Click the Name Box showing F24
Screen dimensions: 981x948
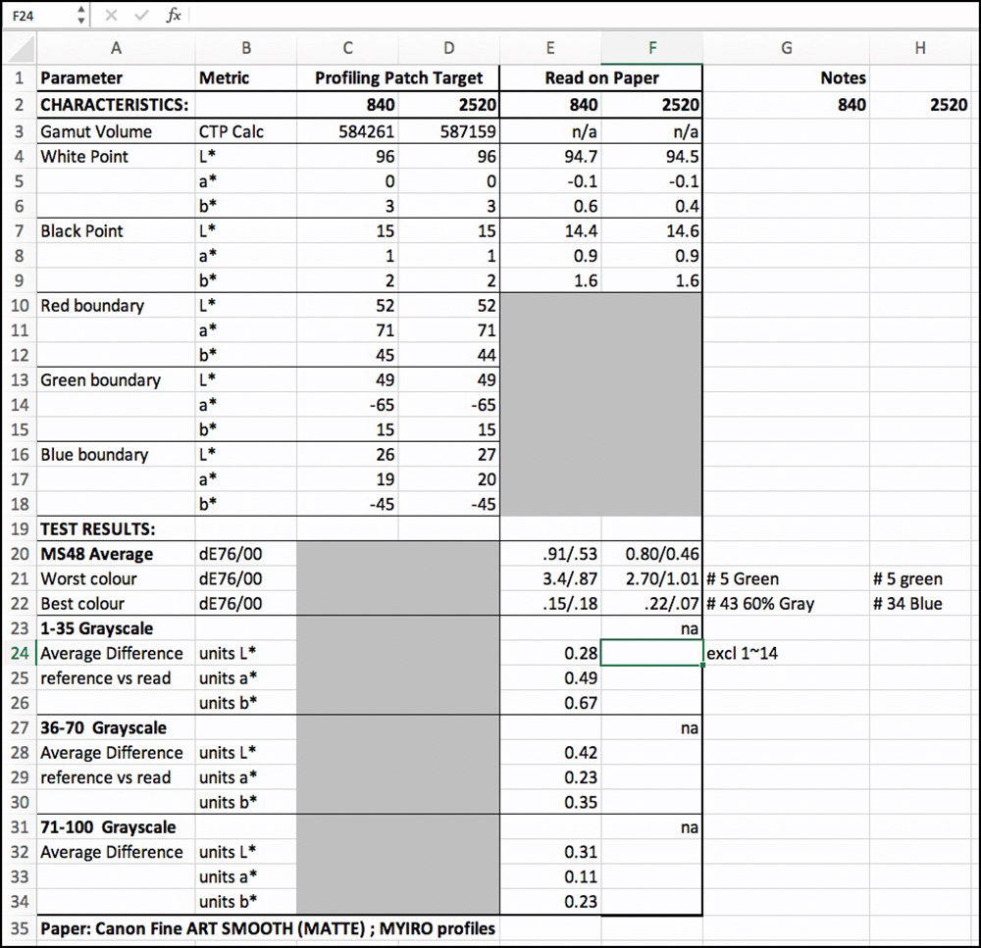pos(37,16)
